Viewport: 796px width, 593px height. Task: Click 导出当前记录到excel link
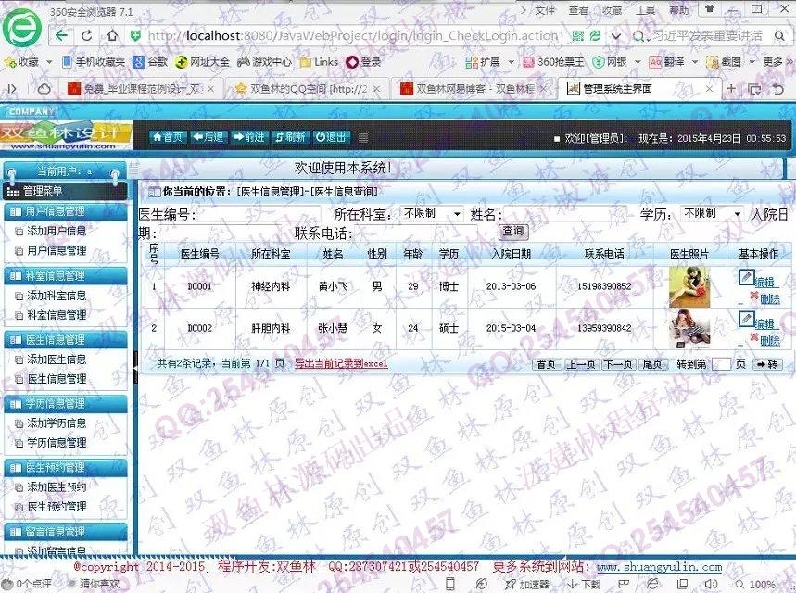point(341,363)
